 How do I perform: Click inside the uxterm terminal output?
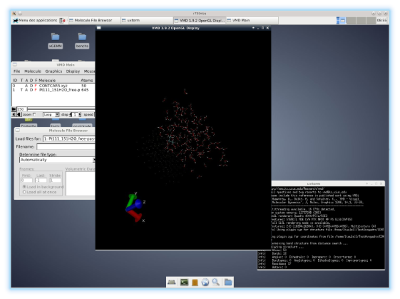click(x=328, y=227)
